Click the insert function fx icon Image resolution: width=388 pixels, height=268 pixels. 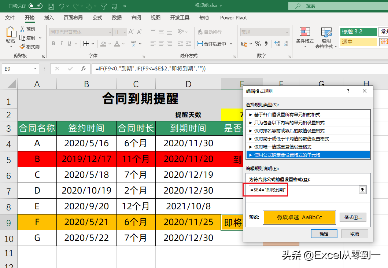tap(84, 69)
